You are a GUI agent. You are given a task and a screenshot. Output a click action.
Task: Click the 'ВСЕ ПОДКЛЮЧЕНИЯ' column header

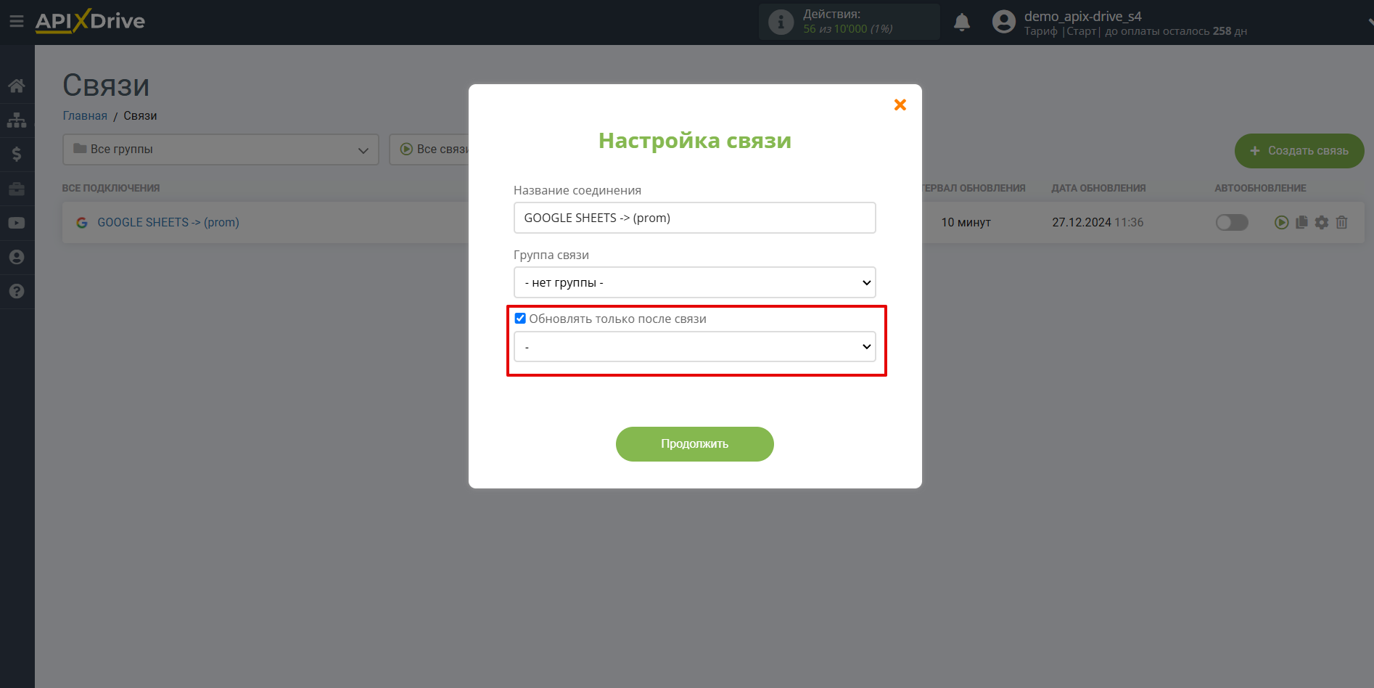coord(111,188)
